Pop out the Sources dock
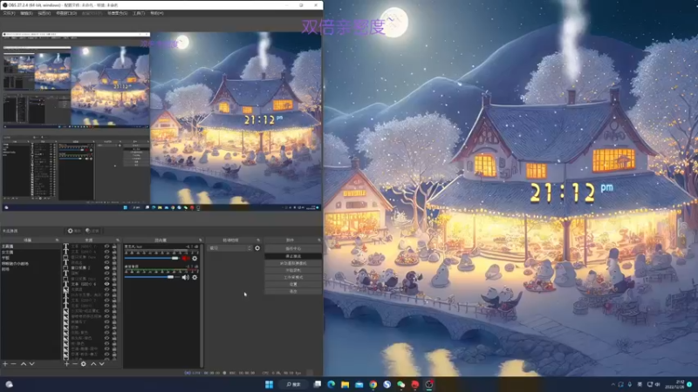 118,240
